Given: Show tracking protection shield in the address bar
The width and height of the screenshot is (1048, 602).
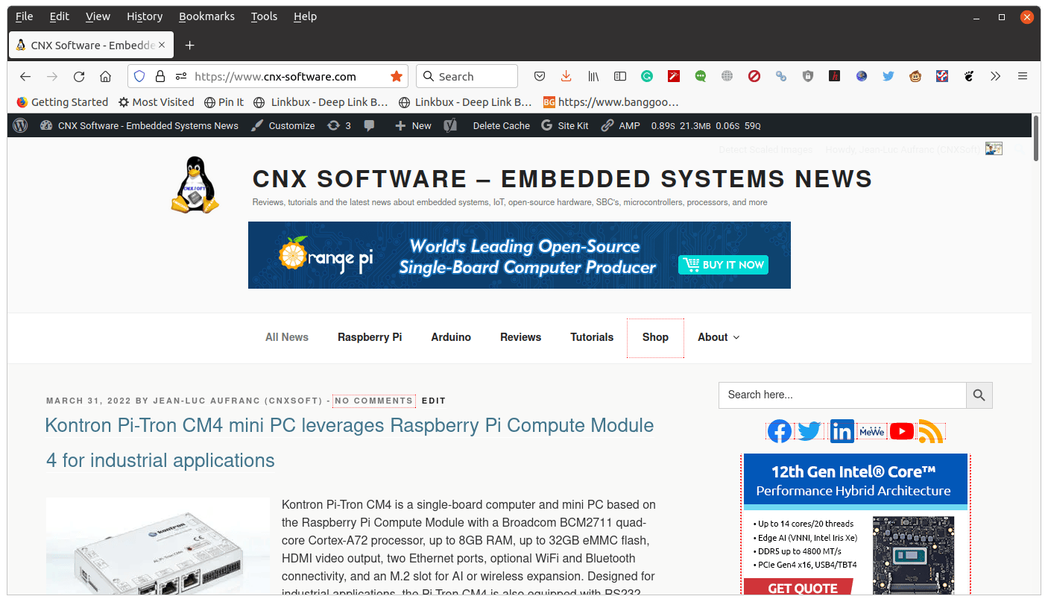Looking at the screenshot, I should [x=139, y=76].
